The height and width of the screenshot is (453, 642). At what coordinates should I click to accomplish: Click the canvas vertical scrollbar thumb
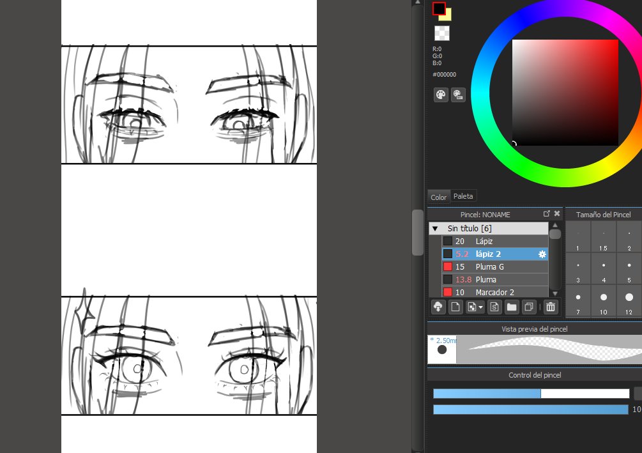(x=418, y=232)
